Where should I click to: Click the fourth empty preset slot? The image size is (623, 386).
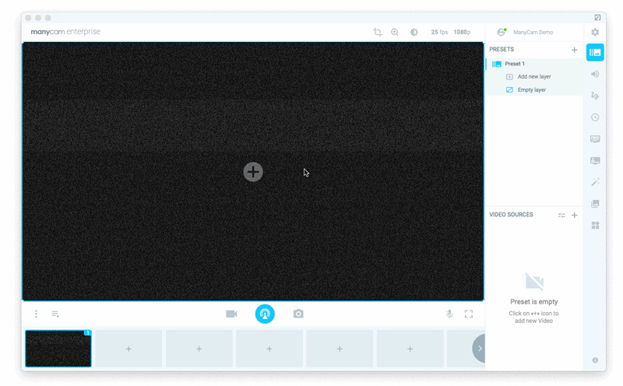(269, 349)
